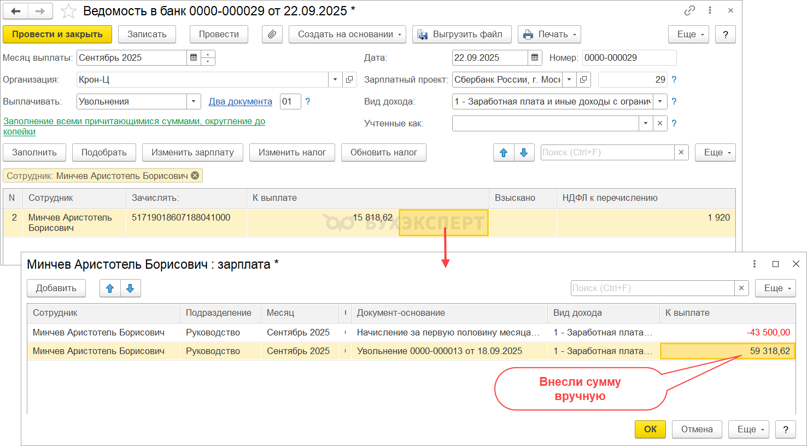Remove the employee filter chip
Image resolution: width=807 pixels, height=446 pixels.
[195, 176]
